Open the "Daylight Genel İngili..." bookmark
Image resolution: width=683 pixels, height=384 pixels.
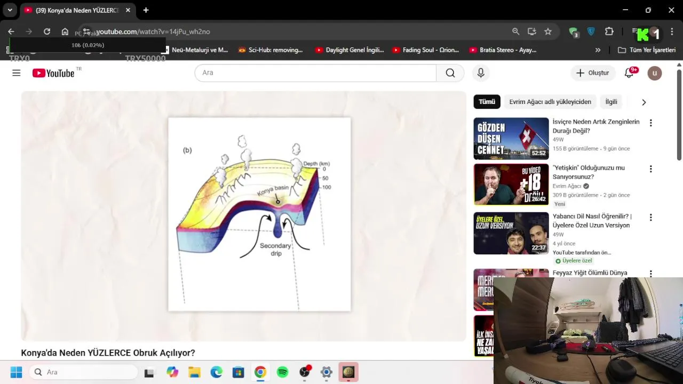pos(350,50)
